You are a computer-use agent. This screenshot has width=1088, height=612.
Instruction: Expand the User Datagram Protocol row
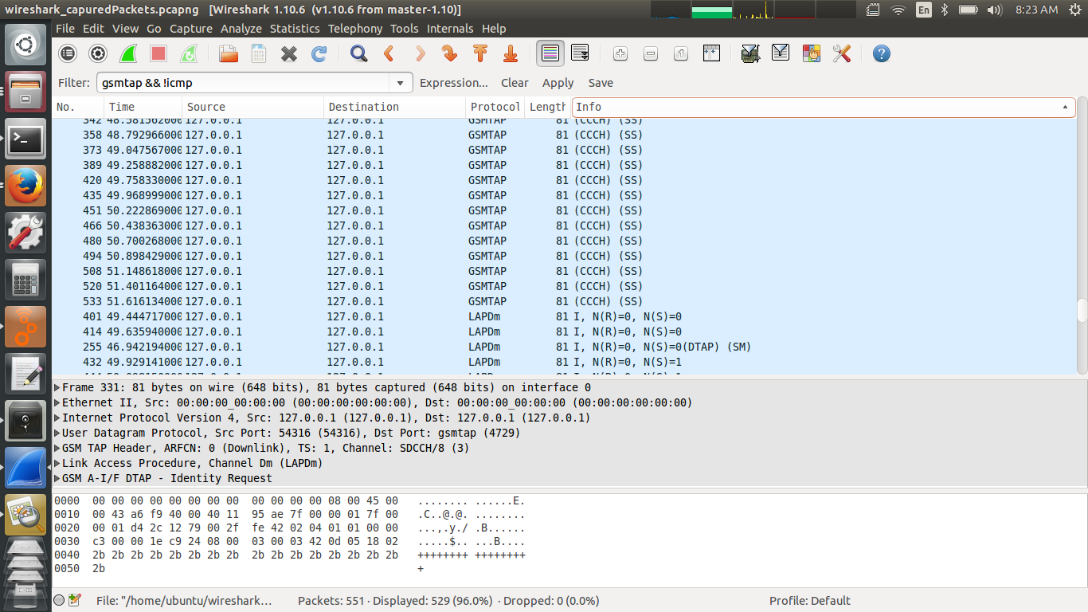(x=57, y=433)
